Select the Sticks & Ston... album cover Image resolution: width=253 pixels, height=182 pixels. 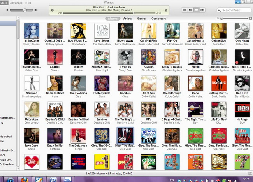pos(102,57)
